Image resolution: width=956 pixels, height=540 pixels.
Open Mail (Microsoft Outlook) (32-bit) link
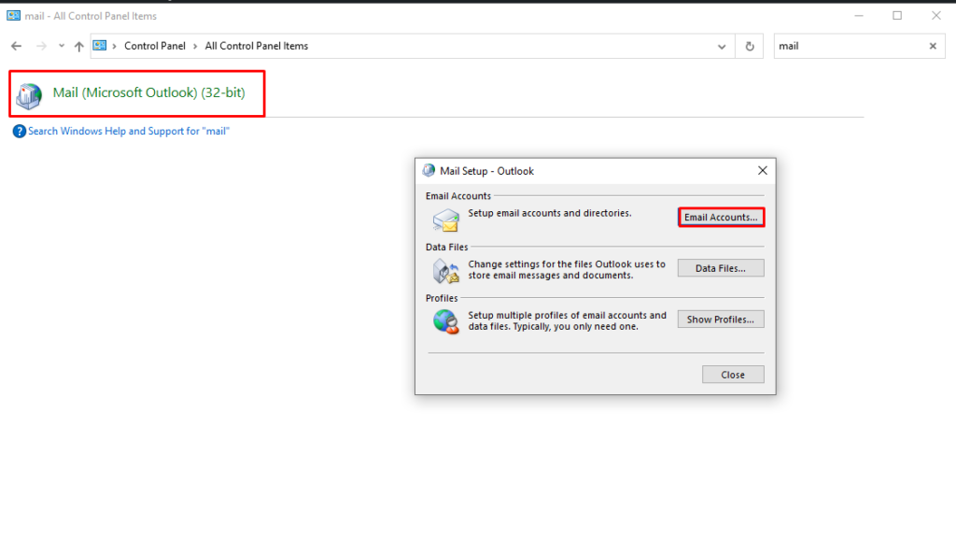(148, 93)
